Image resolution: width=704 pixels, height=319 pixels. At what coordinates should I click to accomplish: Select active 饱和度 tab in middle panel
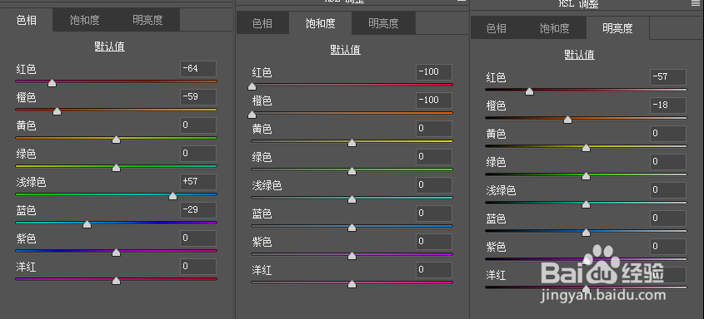[x=320, y=23]
